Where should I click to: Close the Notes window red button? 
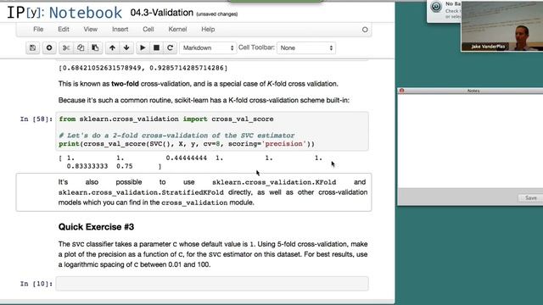(x=401, y=91)
